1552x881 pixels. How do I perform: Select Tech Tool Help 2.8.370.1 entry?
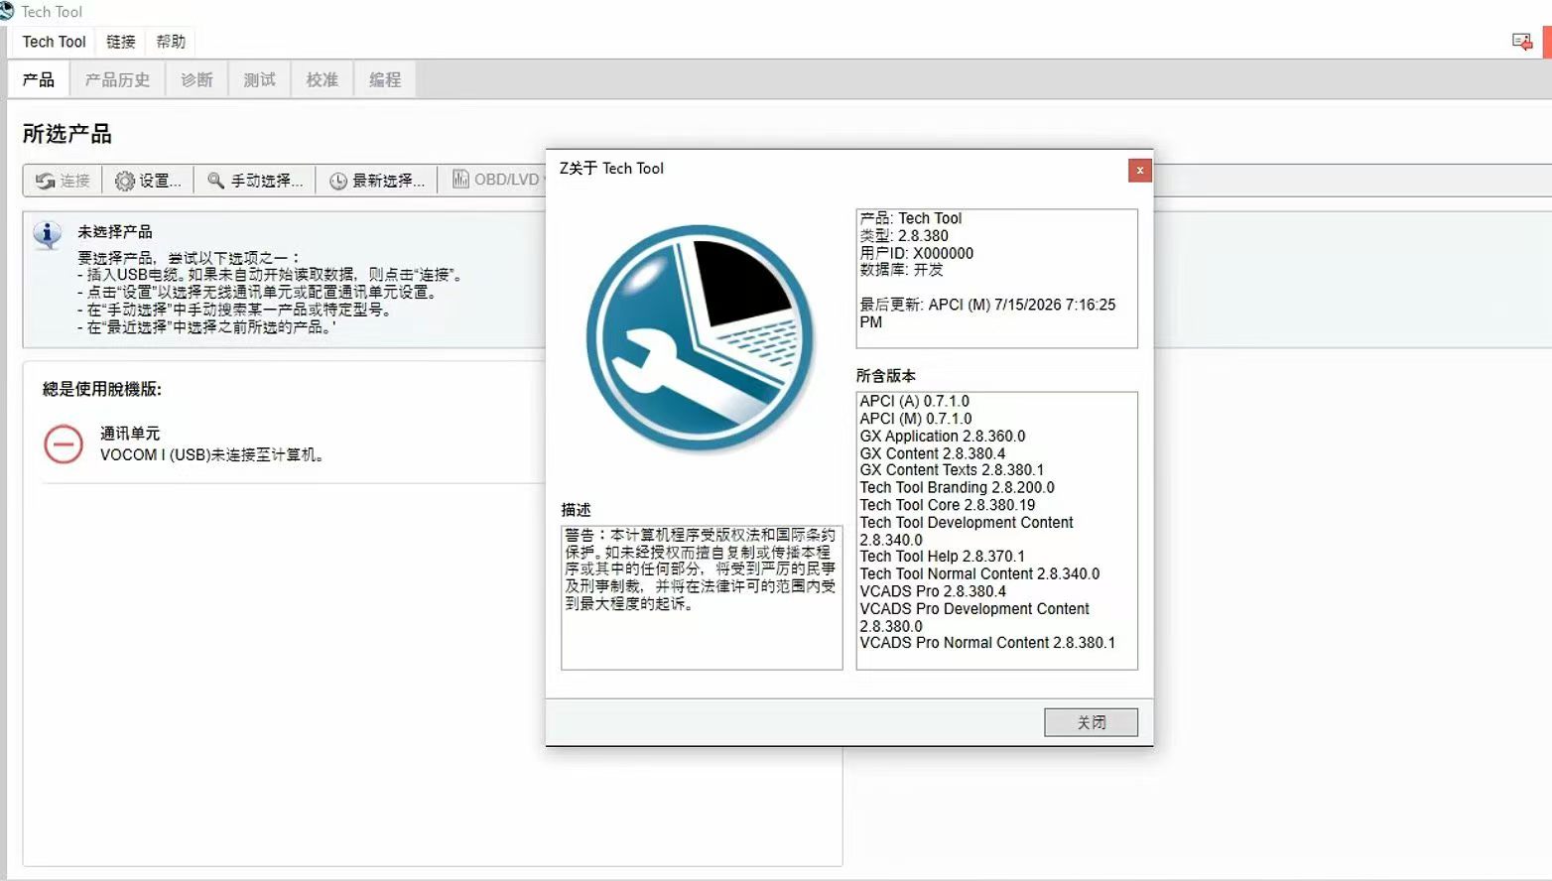pyautogui.click(x=942, y=557)
